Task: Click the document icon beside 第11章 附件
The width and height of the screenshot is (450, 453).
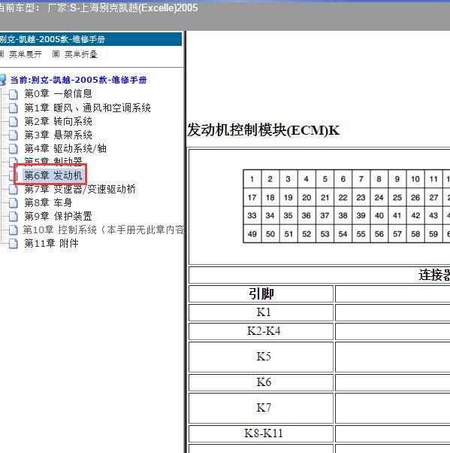Action: 14,244
